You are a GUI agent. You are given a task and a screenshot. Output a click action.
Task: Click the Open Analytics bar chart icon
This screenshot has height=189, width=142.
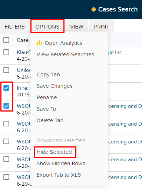tap(39, 43)
